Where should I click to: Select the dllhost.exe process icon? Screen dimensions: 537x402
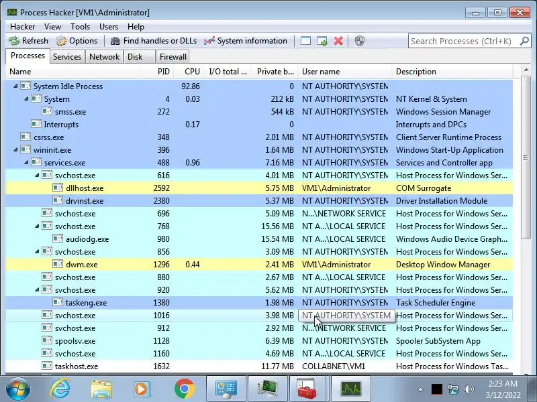pyautogui.click(x=58, y=188)
